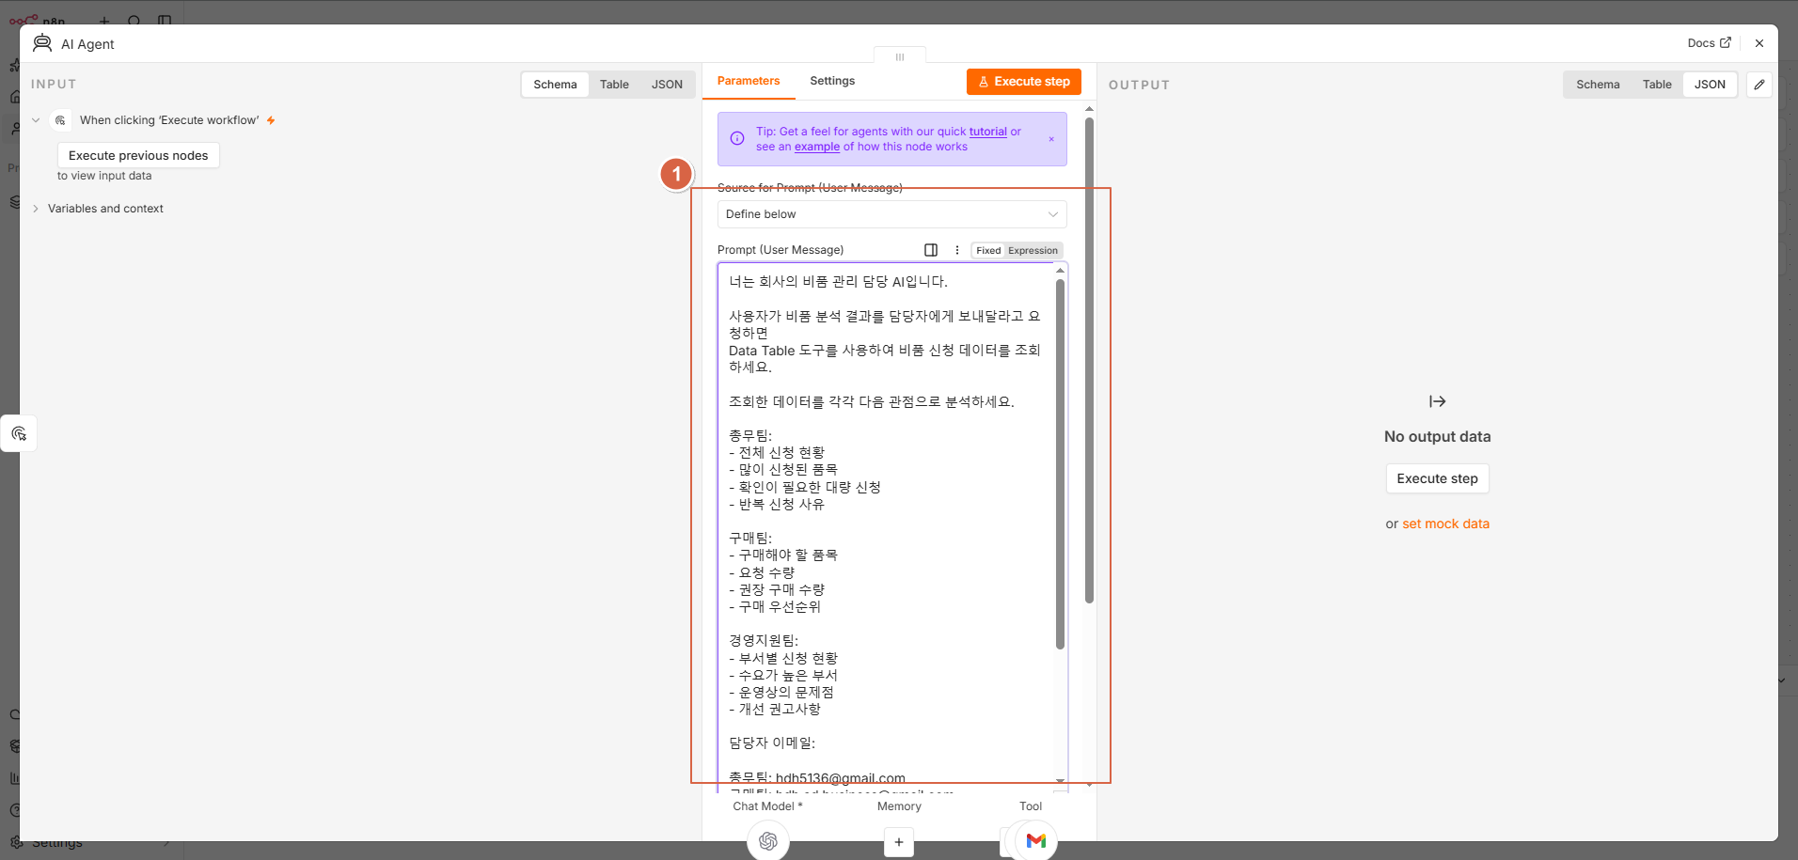Open prompt in expanded editor panel icon

931,250
